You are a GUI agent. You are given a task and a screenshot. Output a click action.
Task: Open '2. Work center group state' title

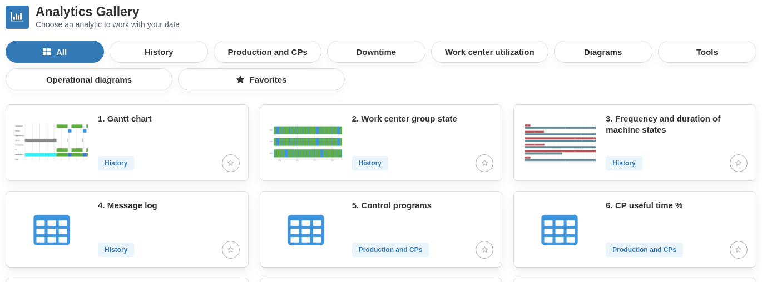tap(404, 118)
